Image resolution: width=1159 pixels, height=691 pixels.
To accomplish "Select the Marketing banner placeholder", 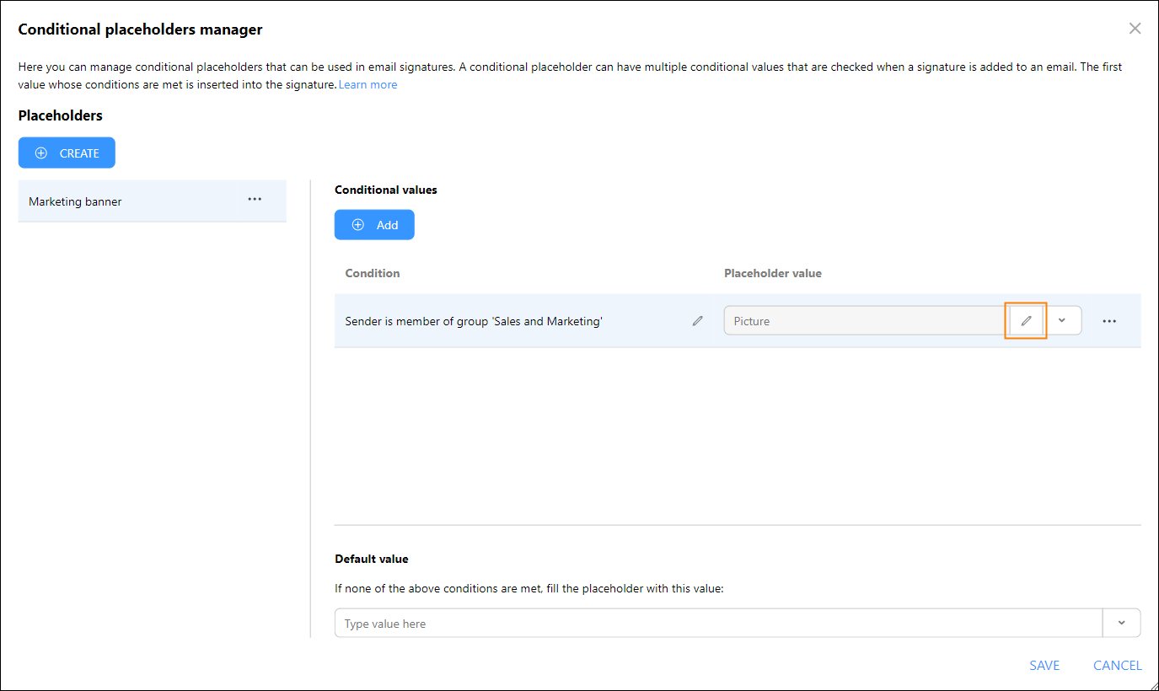I will [x=152, y=201].
